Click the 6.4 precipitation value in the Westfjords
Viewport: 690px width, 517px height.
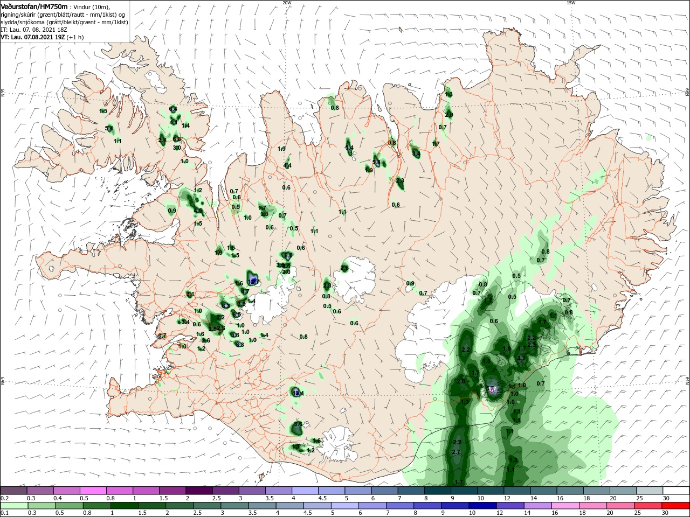(173, 109)
